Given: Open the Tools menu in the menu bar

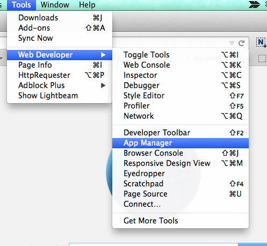Looking at the screenshot, I should click(x=21, y=5).
